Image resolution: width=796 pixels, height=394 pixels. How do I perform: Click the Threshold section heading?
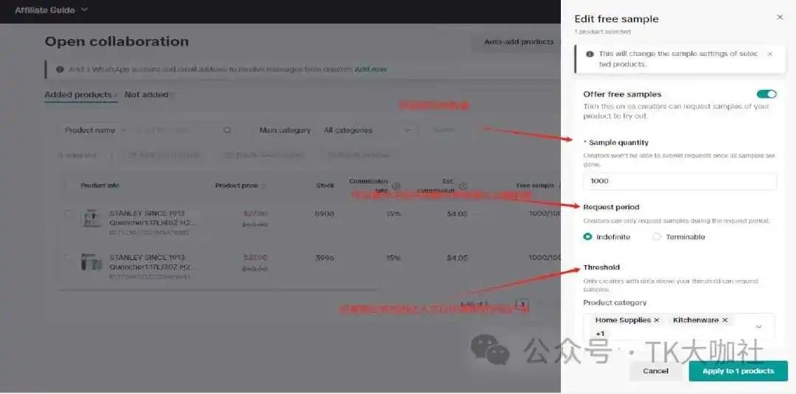click(x=601, y=267)
